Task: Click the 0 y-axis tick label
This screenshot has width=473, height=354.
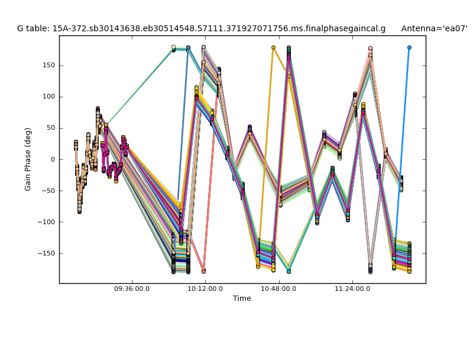Action: click(x=52, y=159)
